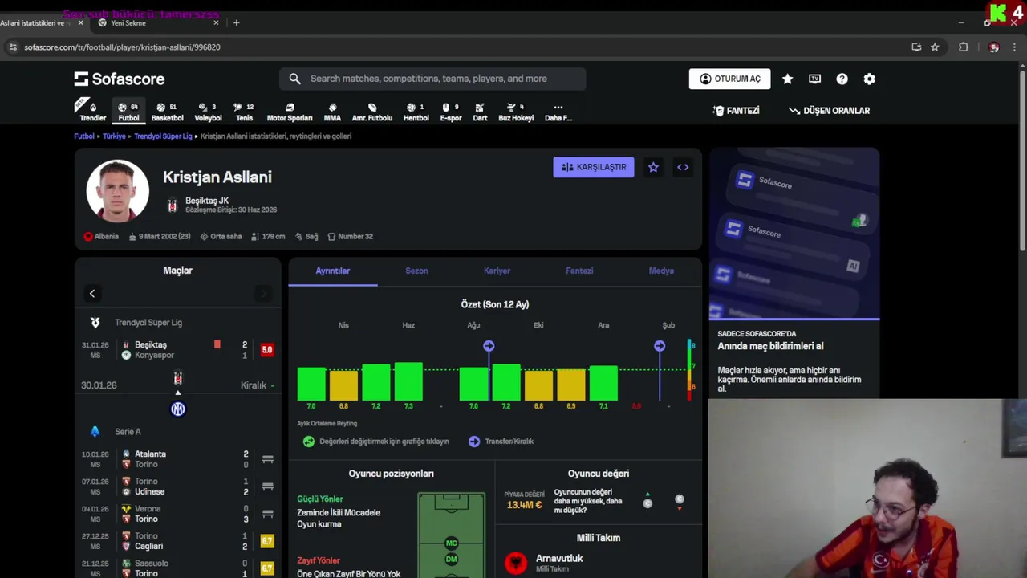Favorite Kristjan Asllani with star
Viewport: 1027px width, 578px height.
point(653,167)
